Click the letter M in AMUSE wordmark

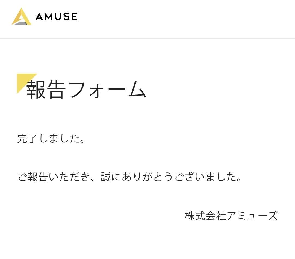click(49, 16)
